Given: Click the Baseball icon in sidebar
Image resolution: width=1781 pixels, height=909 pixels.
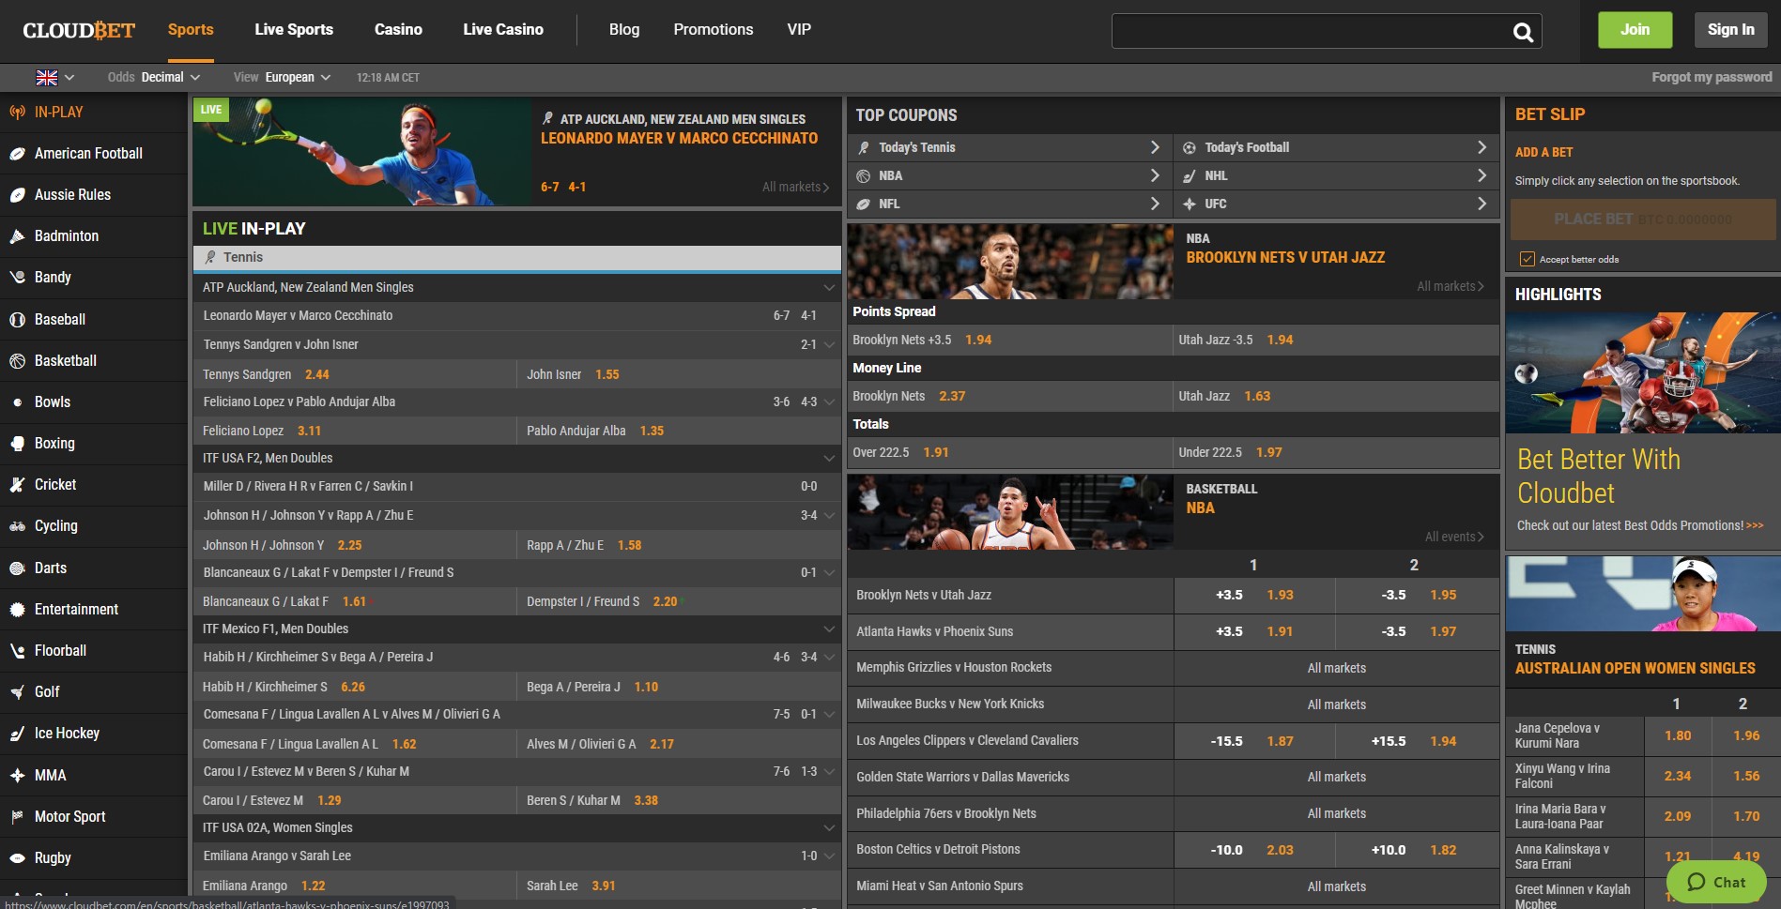Looking at the screenshot, I should (17, 320).
